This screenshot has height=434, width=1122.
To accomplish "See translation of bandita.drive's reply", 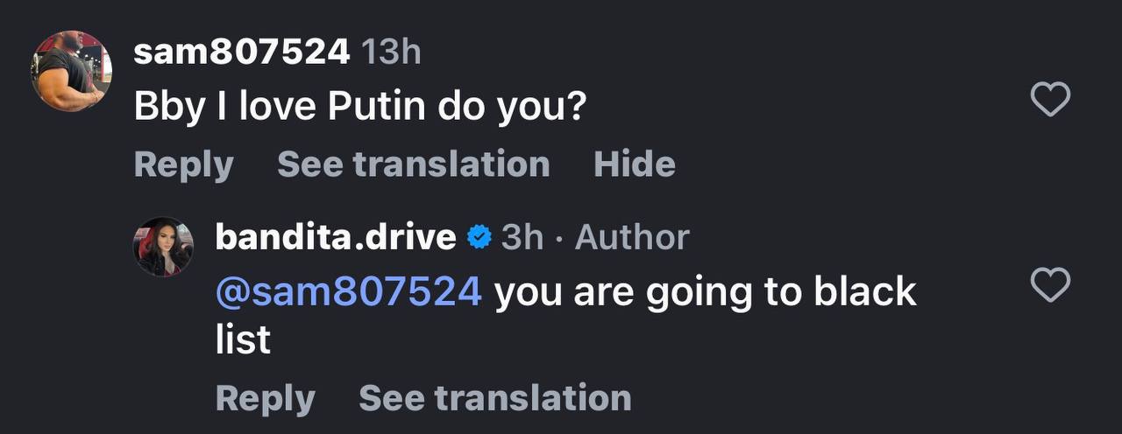I will click(x=494, y=398).
